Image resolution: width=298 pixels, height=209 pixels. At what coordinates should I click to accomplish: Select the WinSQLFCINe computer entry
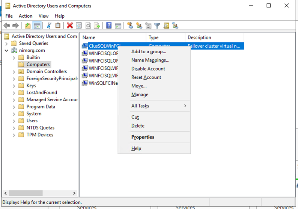coord(103,83)
